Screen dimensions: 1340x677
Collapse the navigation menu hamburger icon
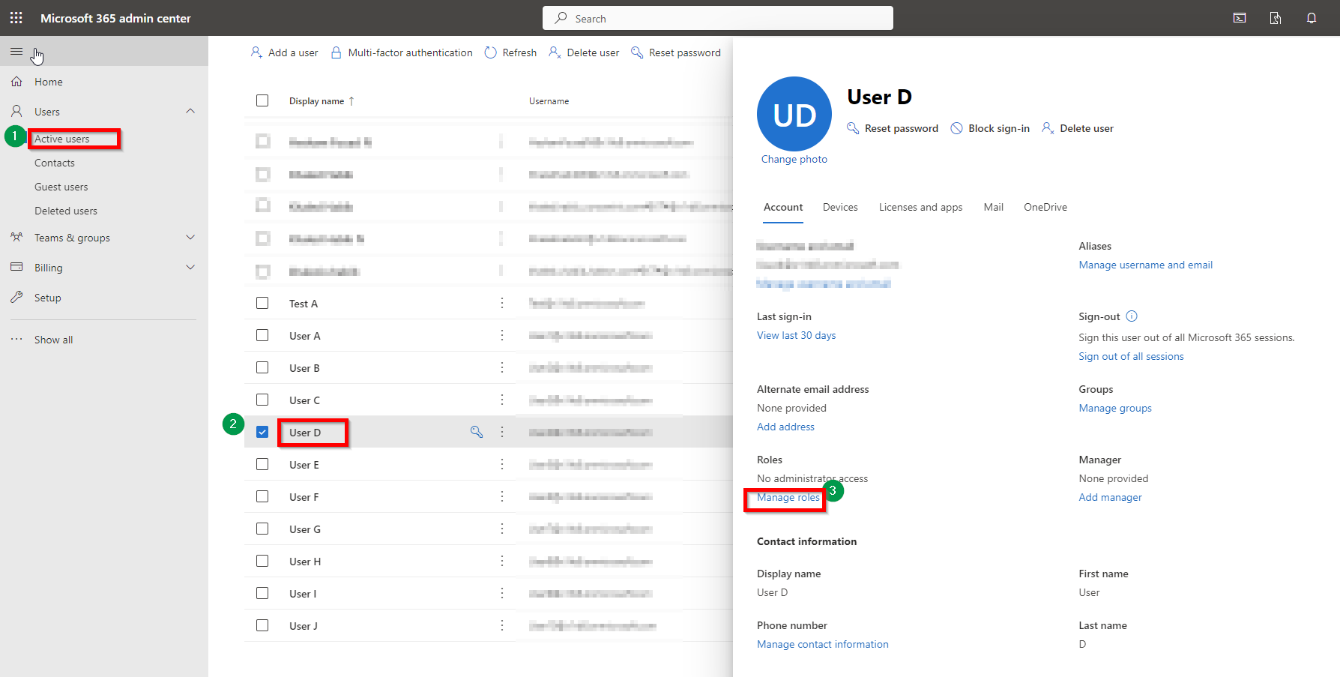16,52
